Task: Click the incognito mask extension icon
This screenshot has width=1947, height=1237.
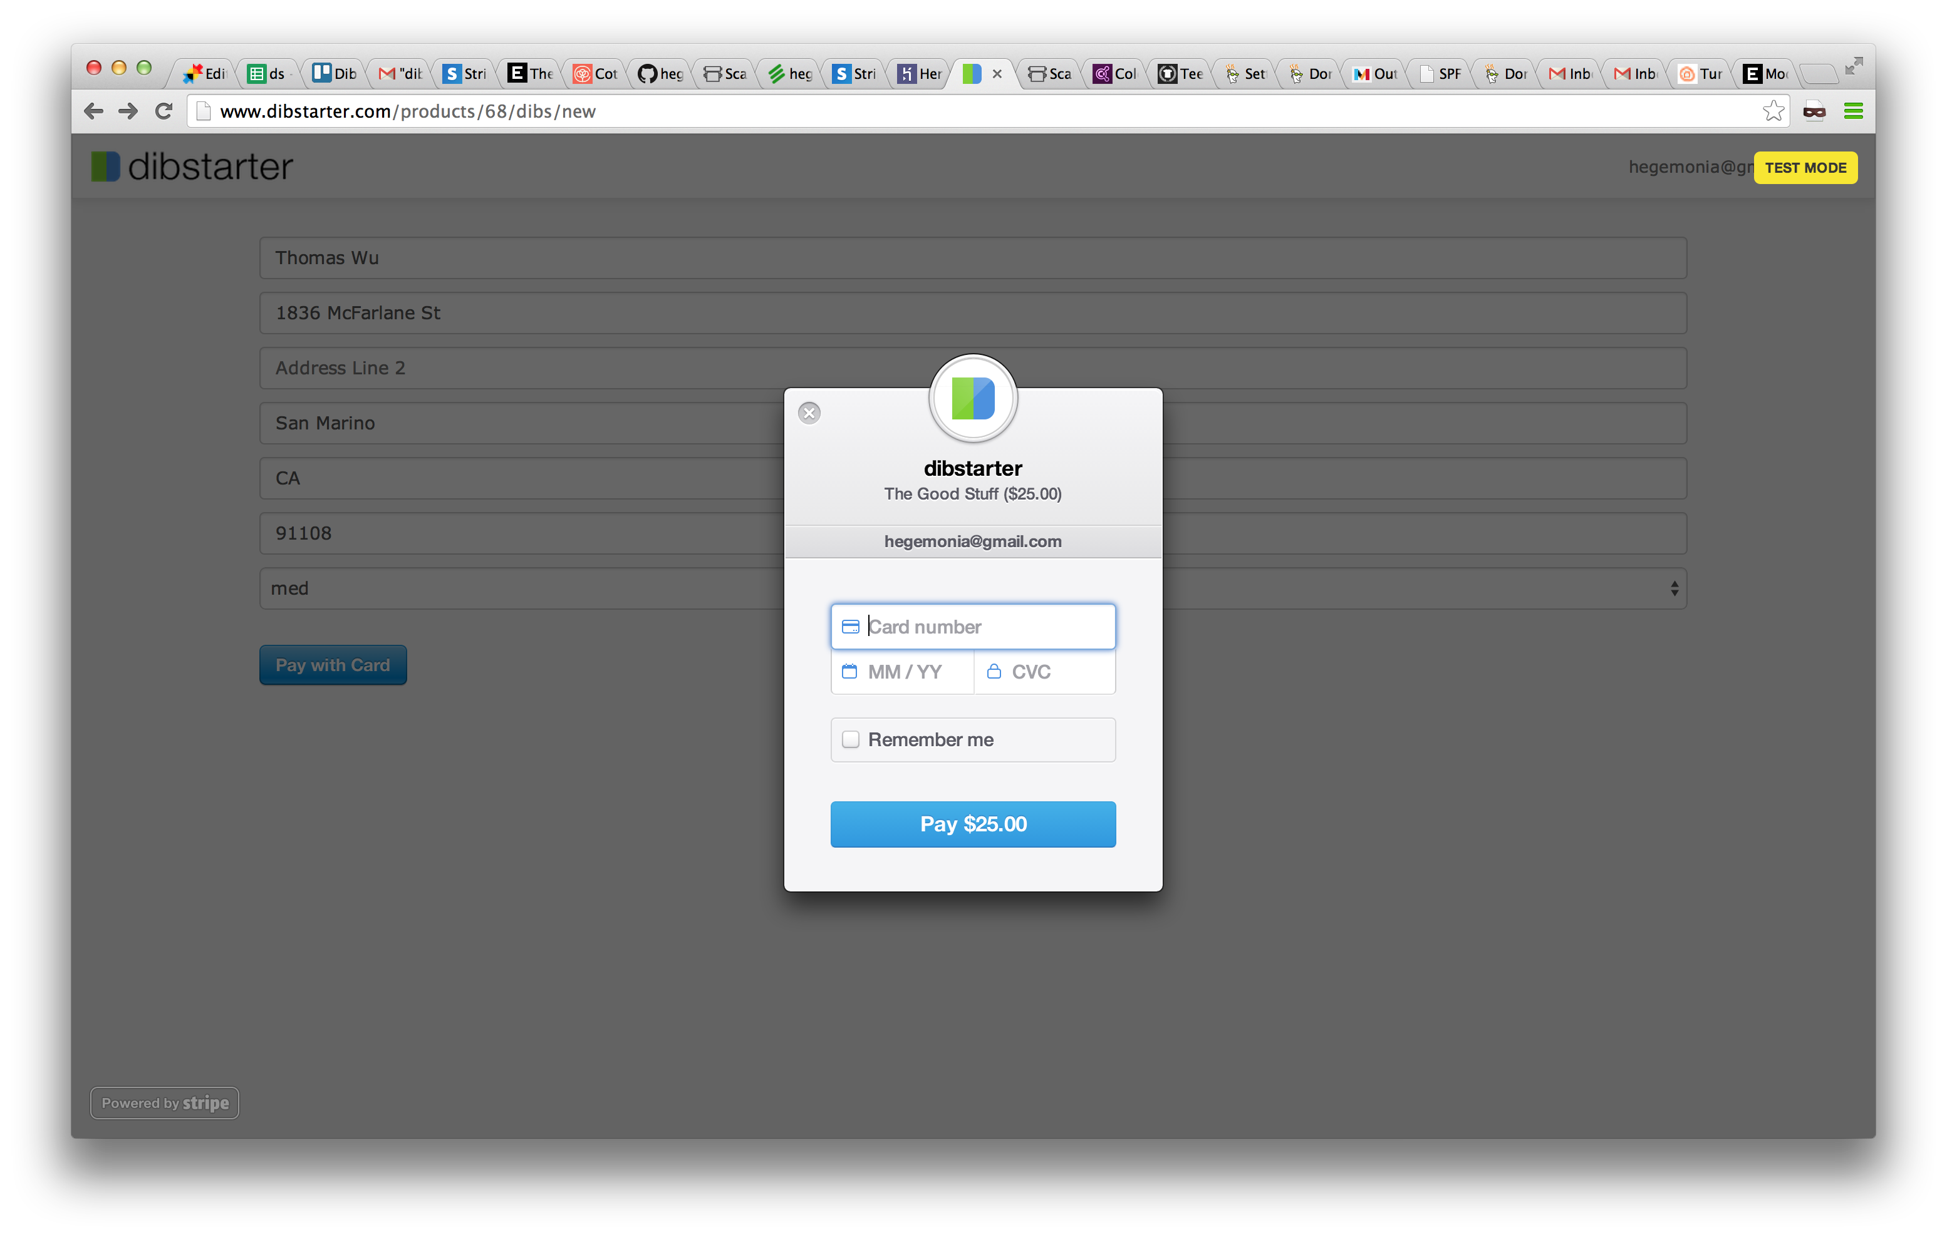Action: coord(1814,111)
